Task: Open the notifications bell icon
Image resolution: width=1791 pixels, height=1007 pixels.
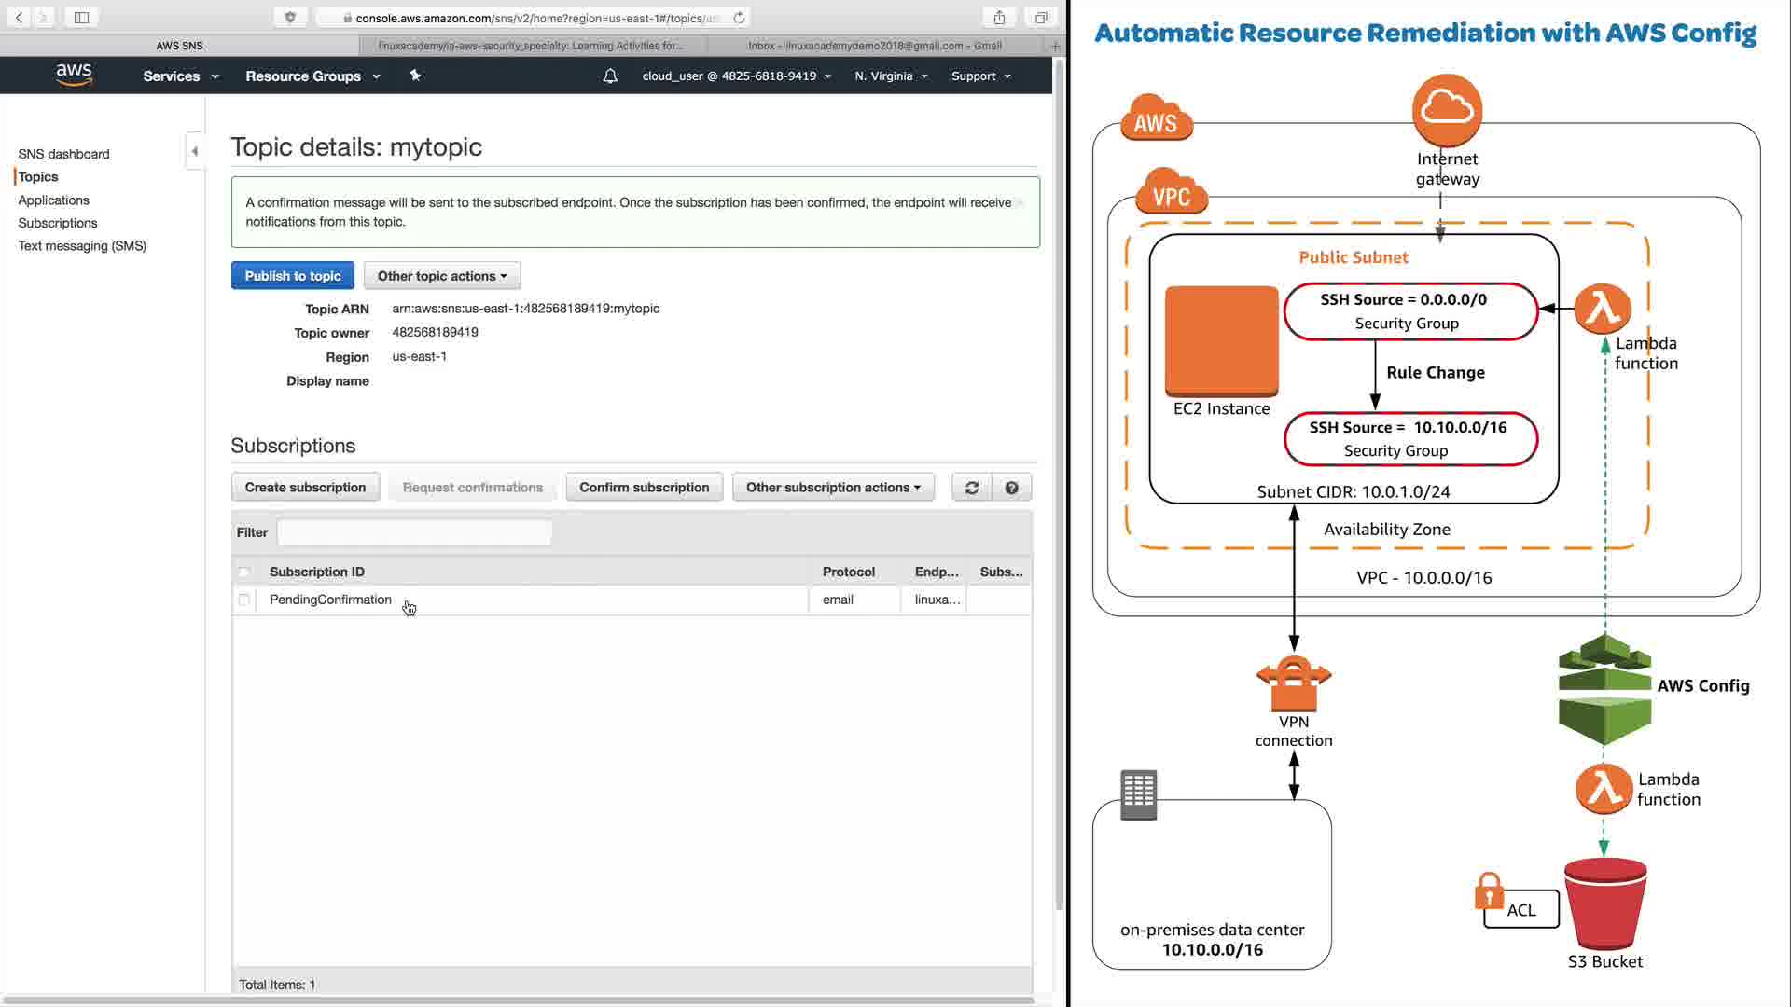Action: [x=610, y=76]
